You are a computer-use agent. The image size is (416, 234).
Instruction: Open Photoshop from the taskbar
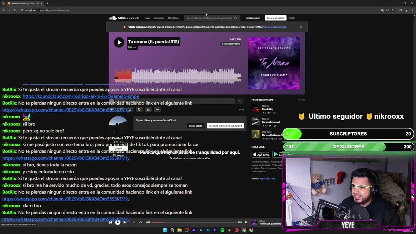pos(208,230)
